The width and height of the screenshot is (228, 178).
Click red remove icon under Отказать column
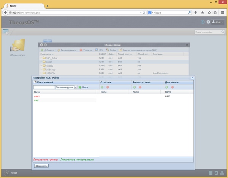[108, 87]
